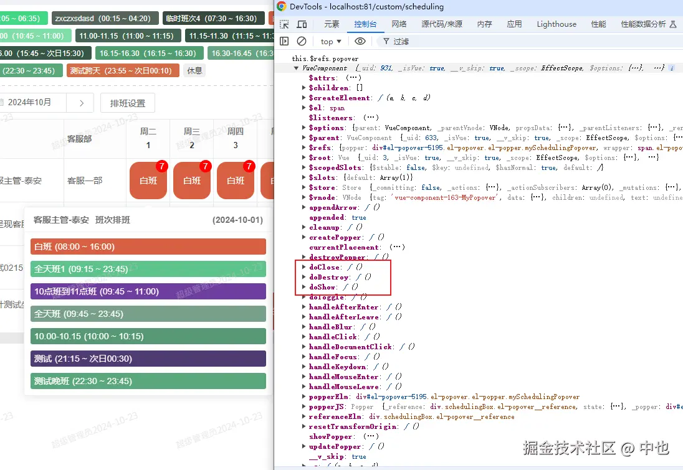The height and width of the screenshot is (470, 683).
Task: Go to next month with the arrow
Action: point(82,103)
